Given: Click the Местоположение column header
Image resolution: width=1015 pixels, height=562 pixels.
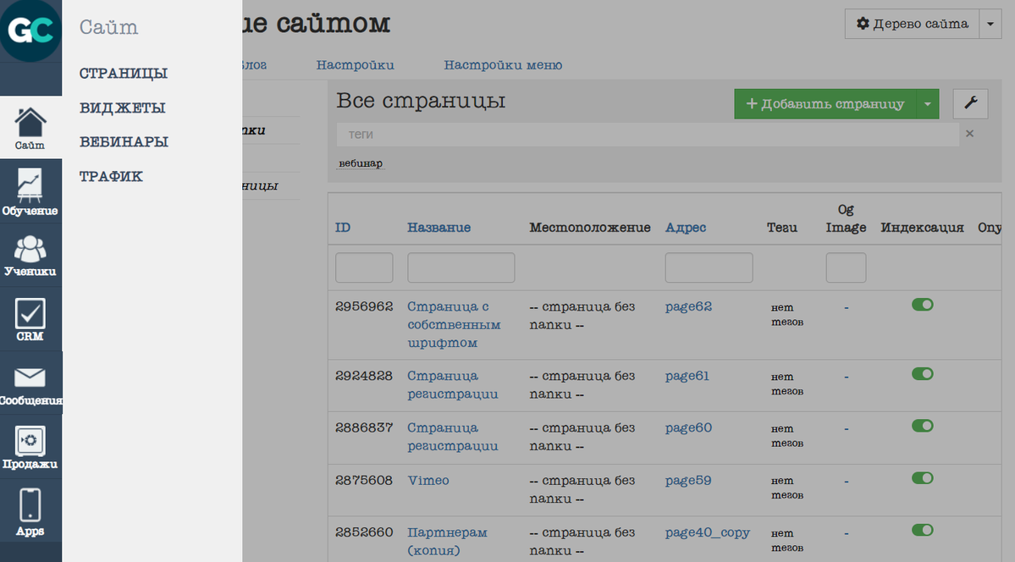Looking at the screenshot, I should click(x=590, y=228).
